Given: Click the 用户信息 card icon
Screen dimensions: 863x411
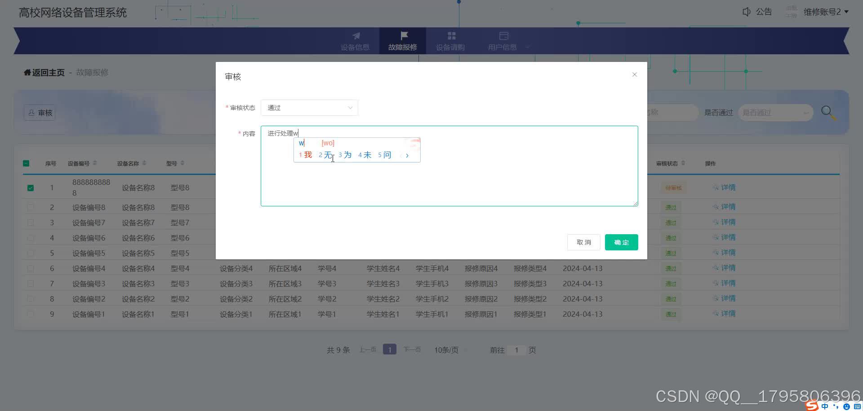Looking at the screenshot, I should click(503, 35).
